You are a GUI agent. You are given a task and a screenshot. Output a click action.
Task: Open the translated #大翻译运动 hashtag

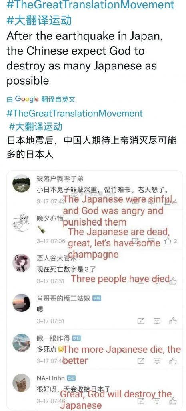[36, 126]
